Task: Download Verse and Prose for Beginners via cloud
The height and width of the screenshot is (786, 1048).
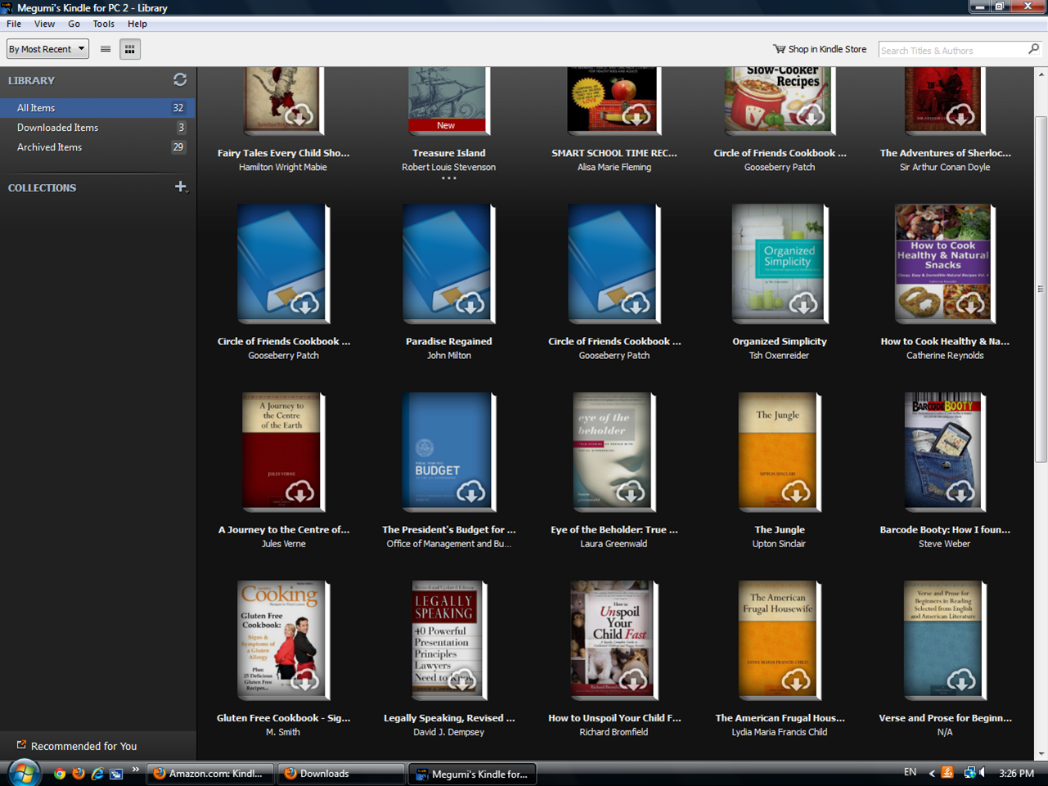Action: point(960,680)
